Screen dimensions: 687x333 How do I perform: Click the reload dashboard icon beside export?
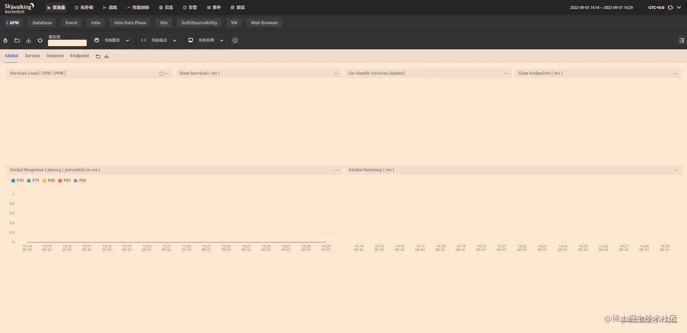[x=40, y=40]
